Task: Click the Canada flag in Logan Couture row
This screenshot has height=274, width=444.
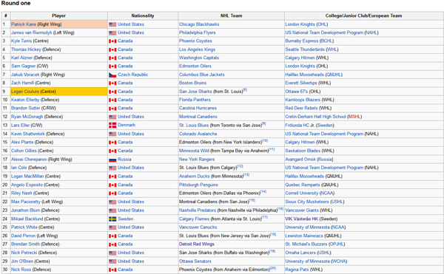Action: (x=112, y=92)
